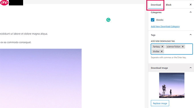Collapse the Tags panel
Image resolution: width=194 pixels, height=108 pixels.
(x=191, y=35)
